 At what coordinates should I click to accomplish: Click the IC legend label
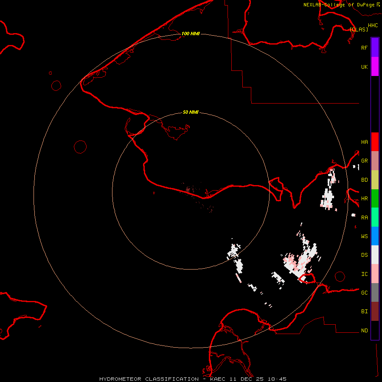click(364, 274)
